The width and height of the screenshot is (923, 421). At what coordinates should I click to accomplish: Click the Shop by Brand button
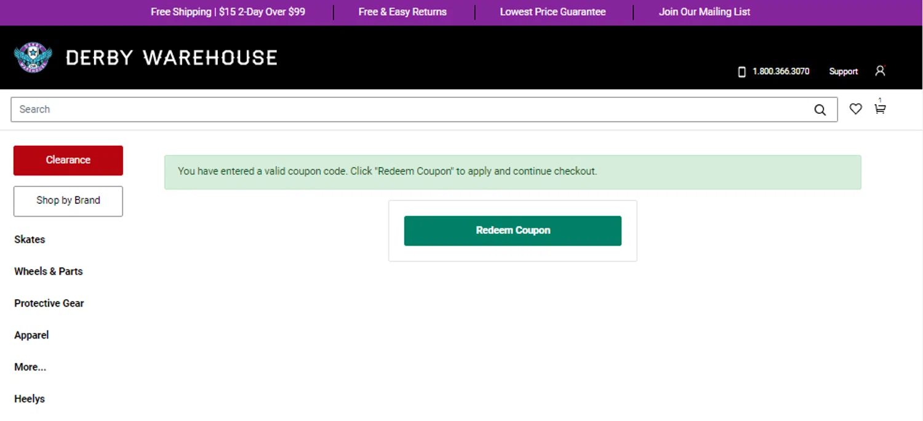(68, 201)
